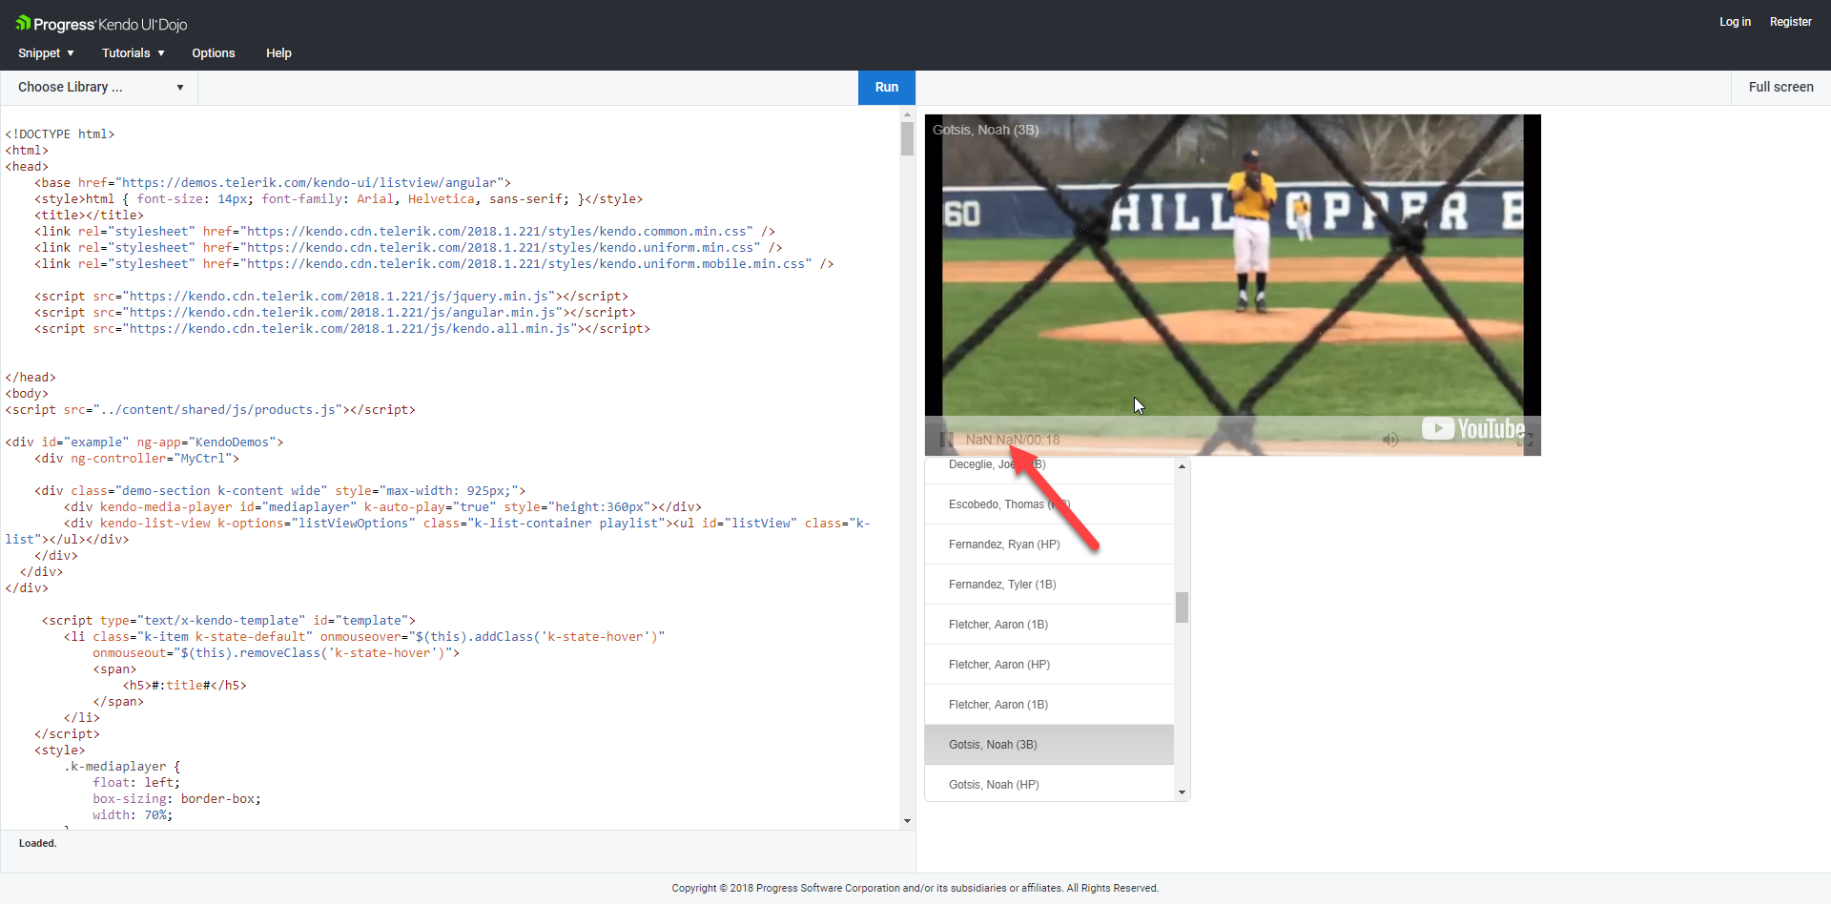Click the Progress Kendo UI Dojo logo
1831x905 pixels.
click(101, 24)
